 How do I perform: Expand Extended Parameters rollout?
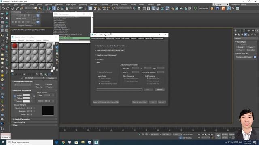[21, 119]
